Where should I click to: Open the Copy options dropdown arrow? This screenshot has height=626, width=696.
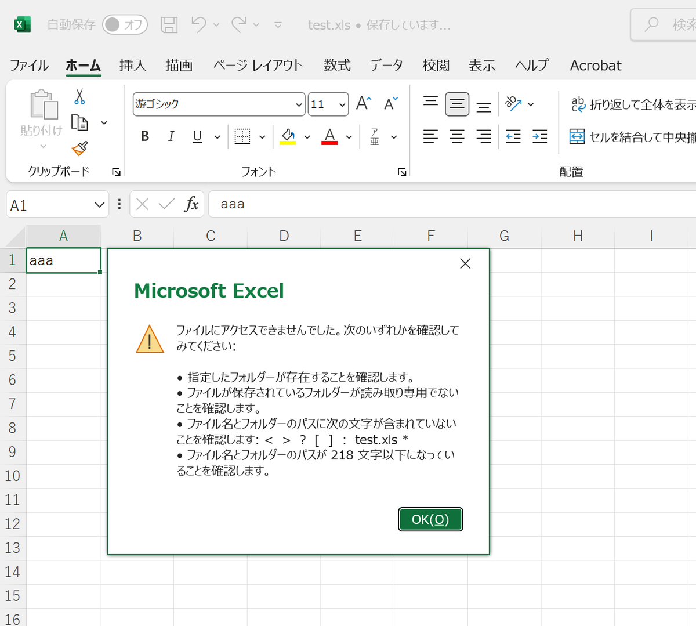[104, 123]
